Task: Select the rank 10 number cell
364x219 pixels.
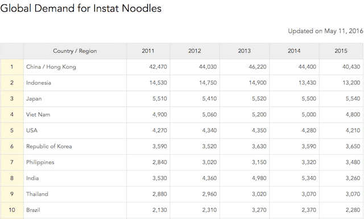Action: 12,210
